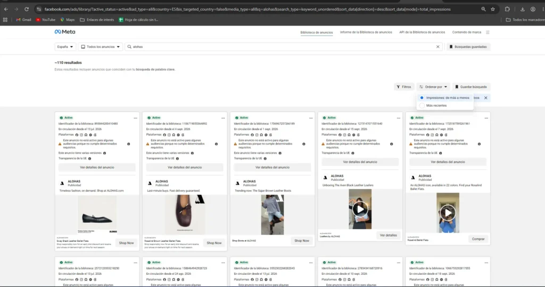This screenshot has width=545, height=287.
Task: Click the Instagram platform icon on 4 sept ad
Action: (x=169, y=134)
